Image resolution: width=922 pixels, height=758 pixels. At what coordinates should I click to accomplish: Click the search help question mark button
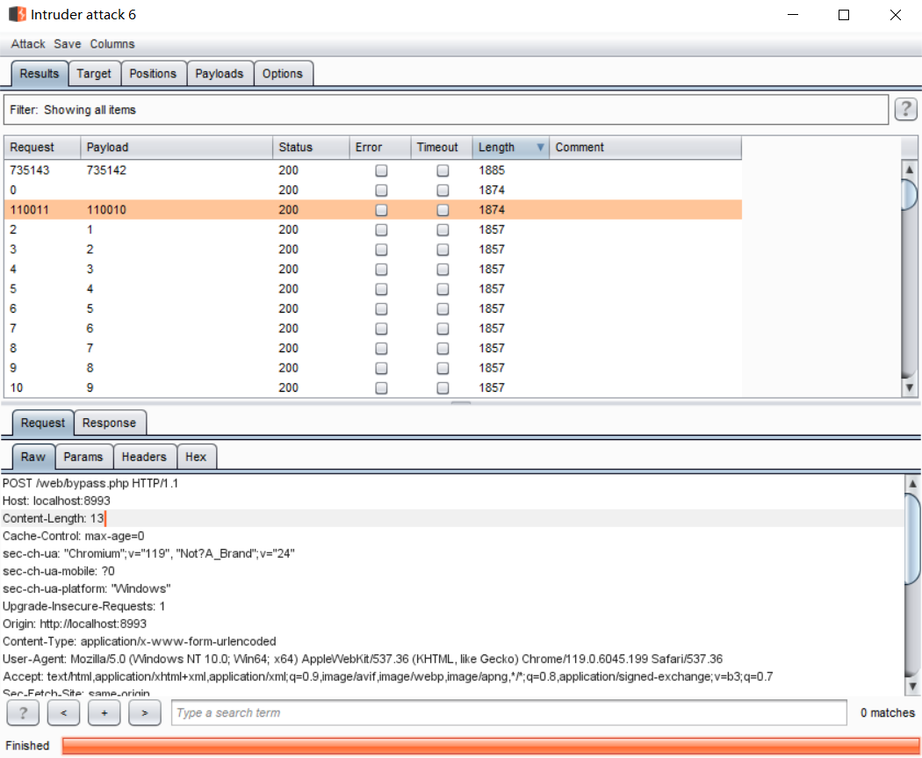pyautogui.click(x=23, y=713)
